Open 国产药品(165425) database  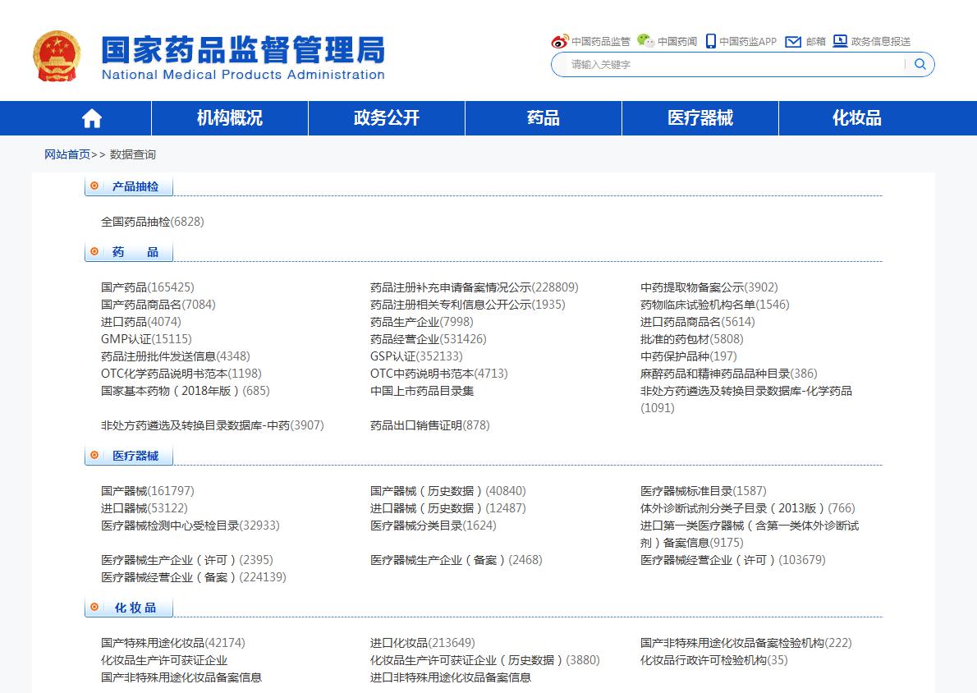click(148, 287)
